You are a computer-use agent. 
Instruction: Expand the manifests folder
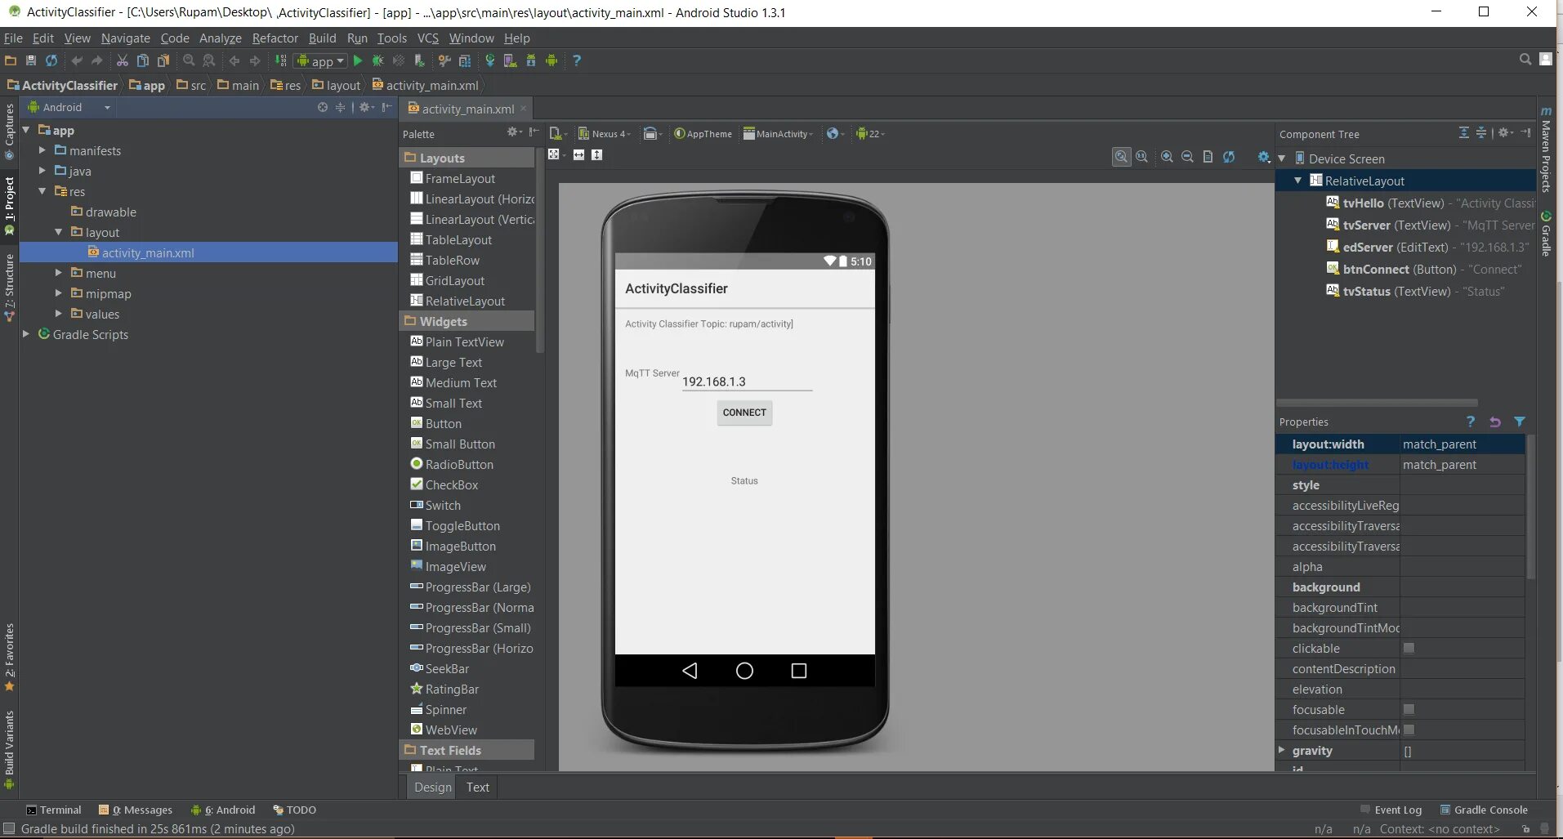click(42, 150)
